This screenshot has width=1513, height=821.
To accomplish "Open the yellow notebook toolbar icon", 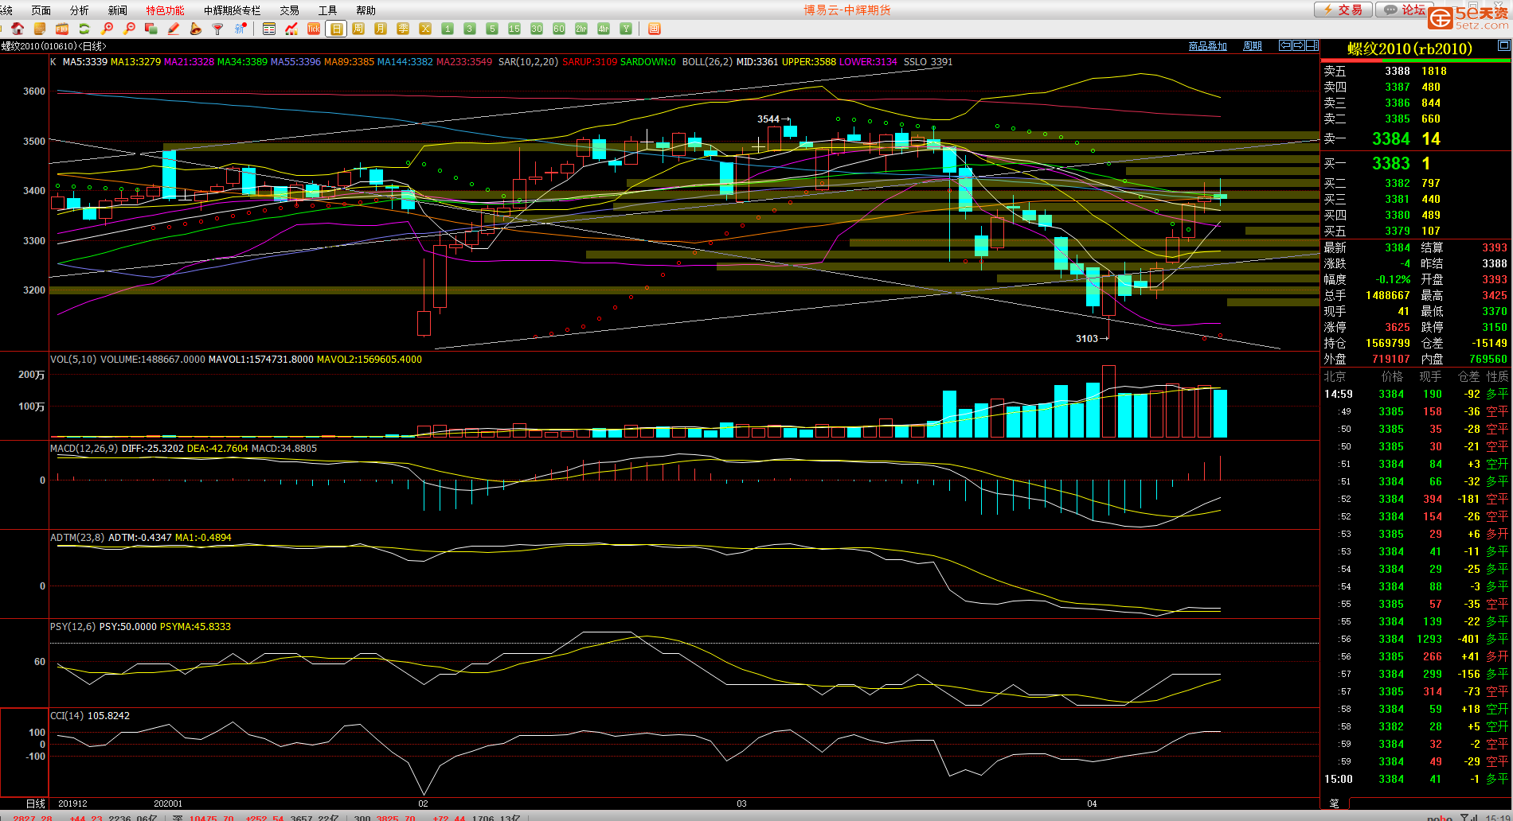I will click(39, 29).
